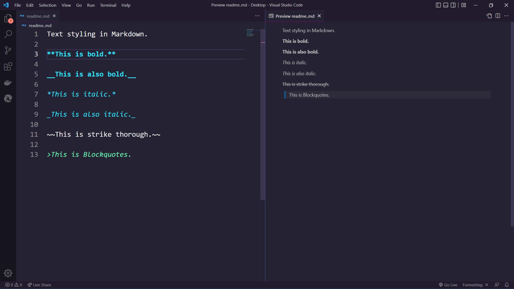Screen dimensions: 514x289
Task: Restore down the VS Code window
Action: coord(491,5)
